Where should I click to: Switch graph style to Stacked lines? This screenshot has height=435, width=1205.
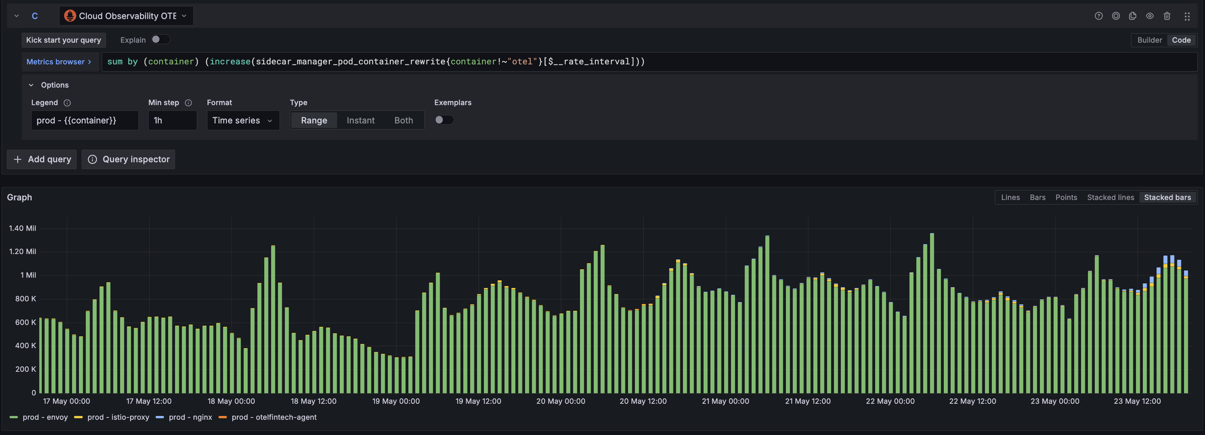click(x=1110, y=198)
